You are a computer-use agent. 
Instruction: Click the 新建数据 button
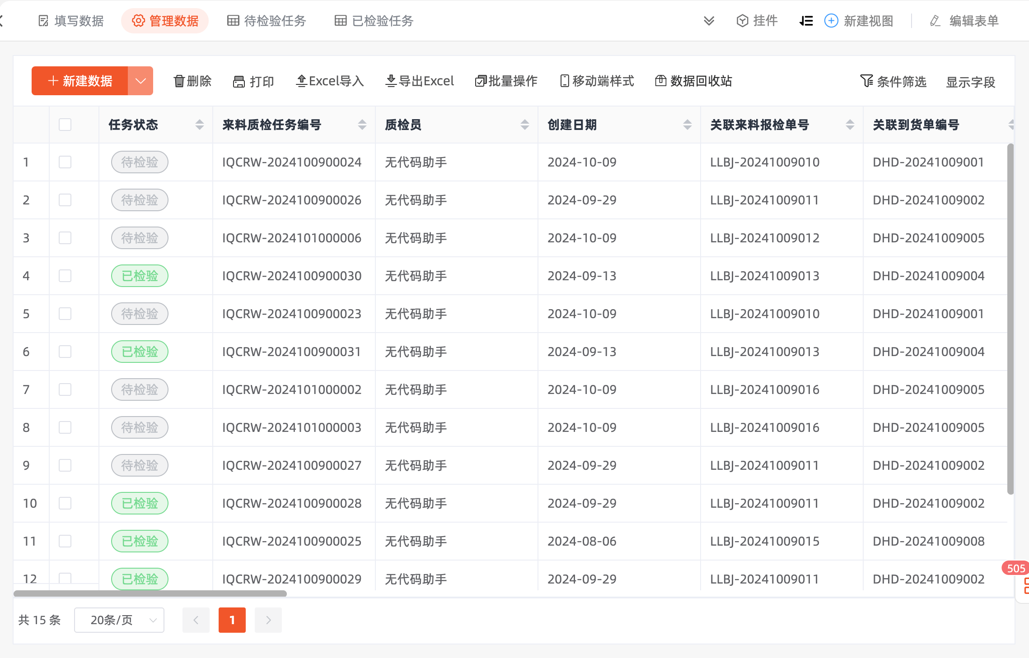[x=80, y=81]
